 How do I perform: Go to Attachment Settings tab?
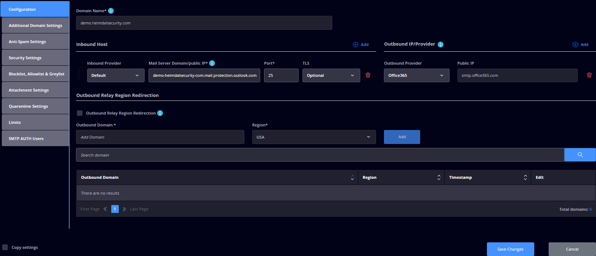point(35,90)
